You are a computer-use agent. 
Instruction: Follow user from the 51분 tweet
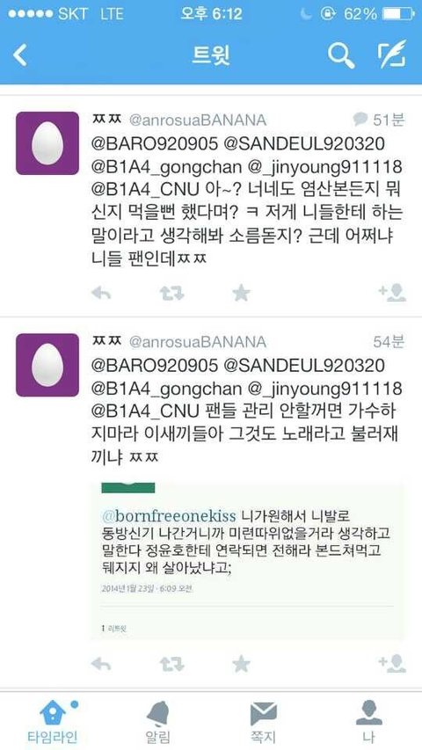pyautogui.click(x=392, y=292)
